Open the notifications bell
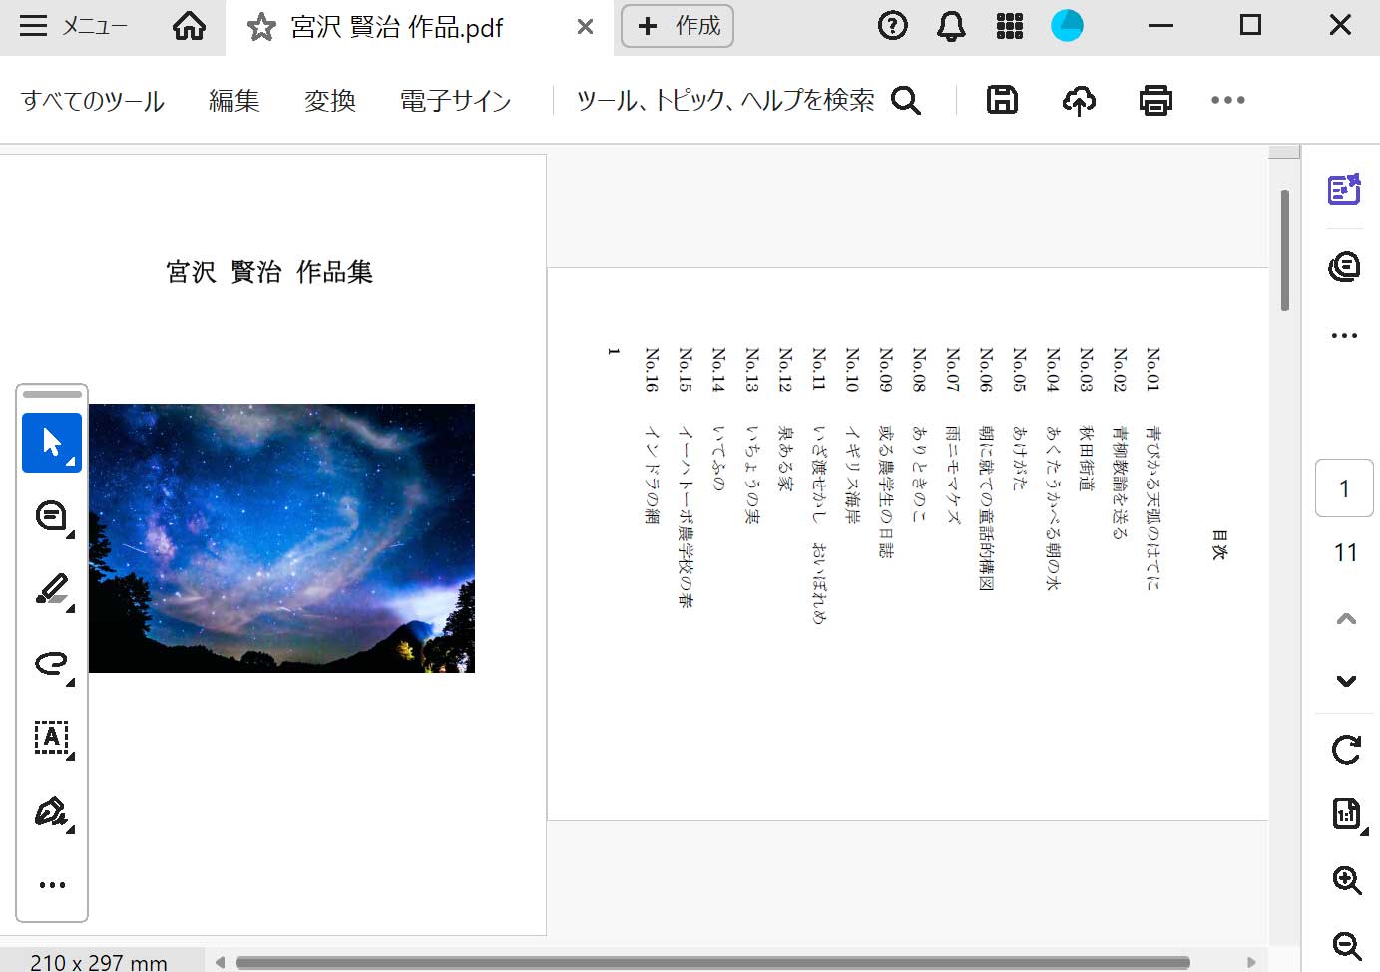The width and height of the screenshot is (1380, 972). (x=951, y=26)
